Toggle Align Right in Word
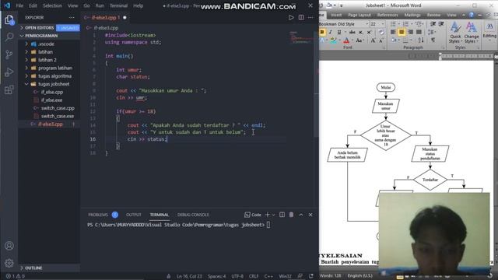The height and width of the screenshot is (280, 498). click(410, 32)
